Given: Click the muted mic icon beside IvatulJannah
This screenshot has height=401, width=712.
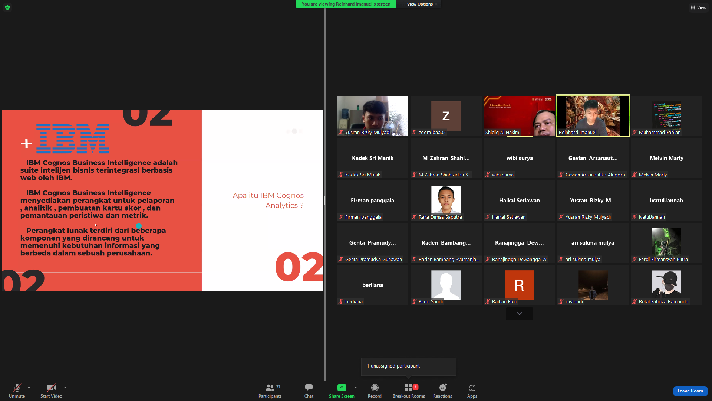Looking at the screenshot, I should tap(634, 217).
